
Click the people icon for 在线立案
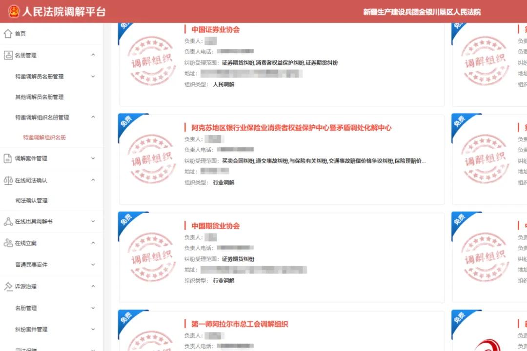(8, 243)
